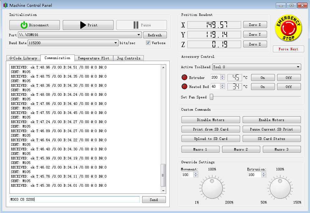Check the SD Card Status
This screenshot has width=310, height=213.
pos(272,139)
